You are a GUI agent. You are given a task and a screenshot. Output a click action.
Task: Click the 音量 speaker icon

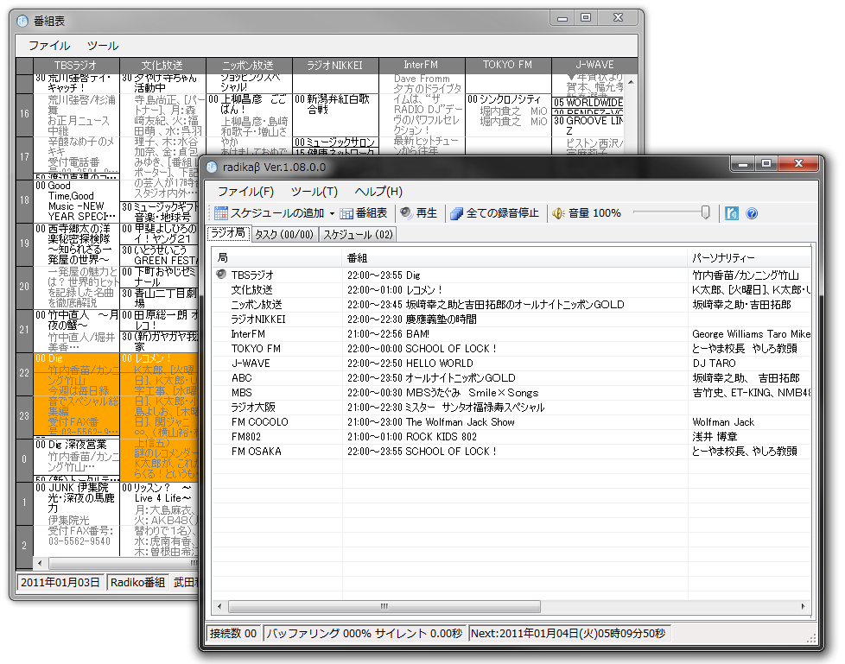pyautogui.click(x=558, y=213)
